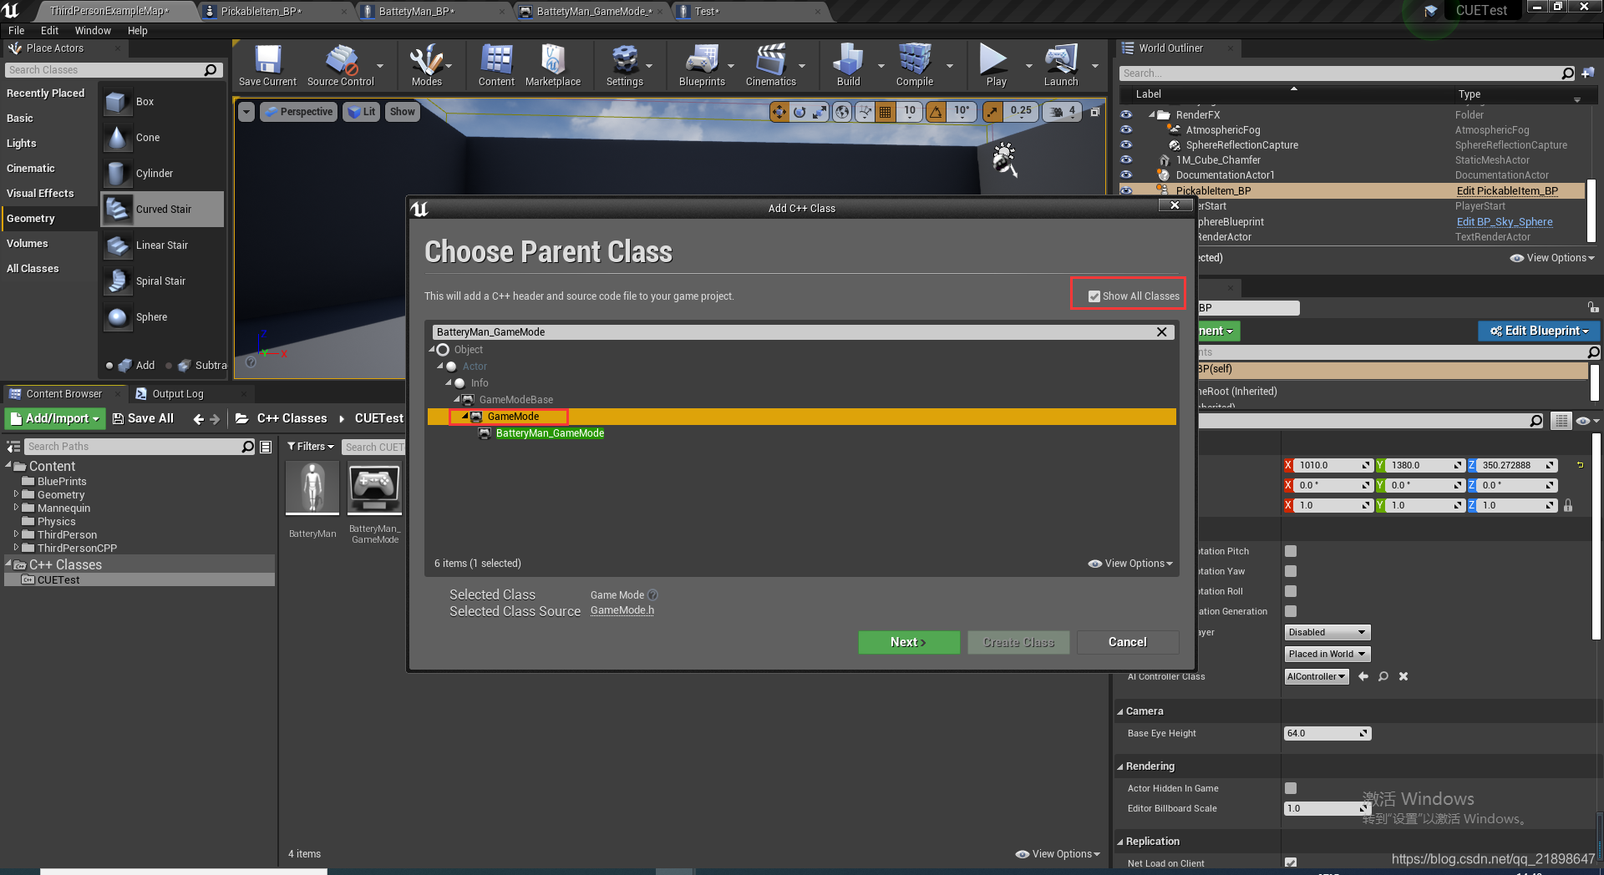Toggle the Net Load on Client checkbox
Image resolution: width=1604 pixels, height=875 pixels.
[1291, 862]
